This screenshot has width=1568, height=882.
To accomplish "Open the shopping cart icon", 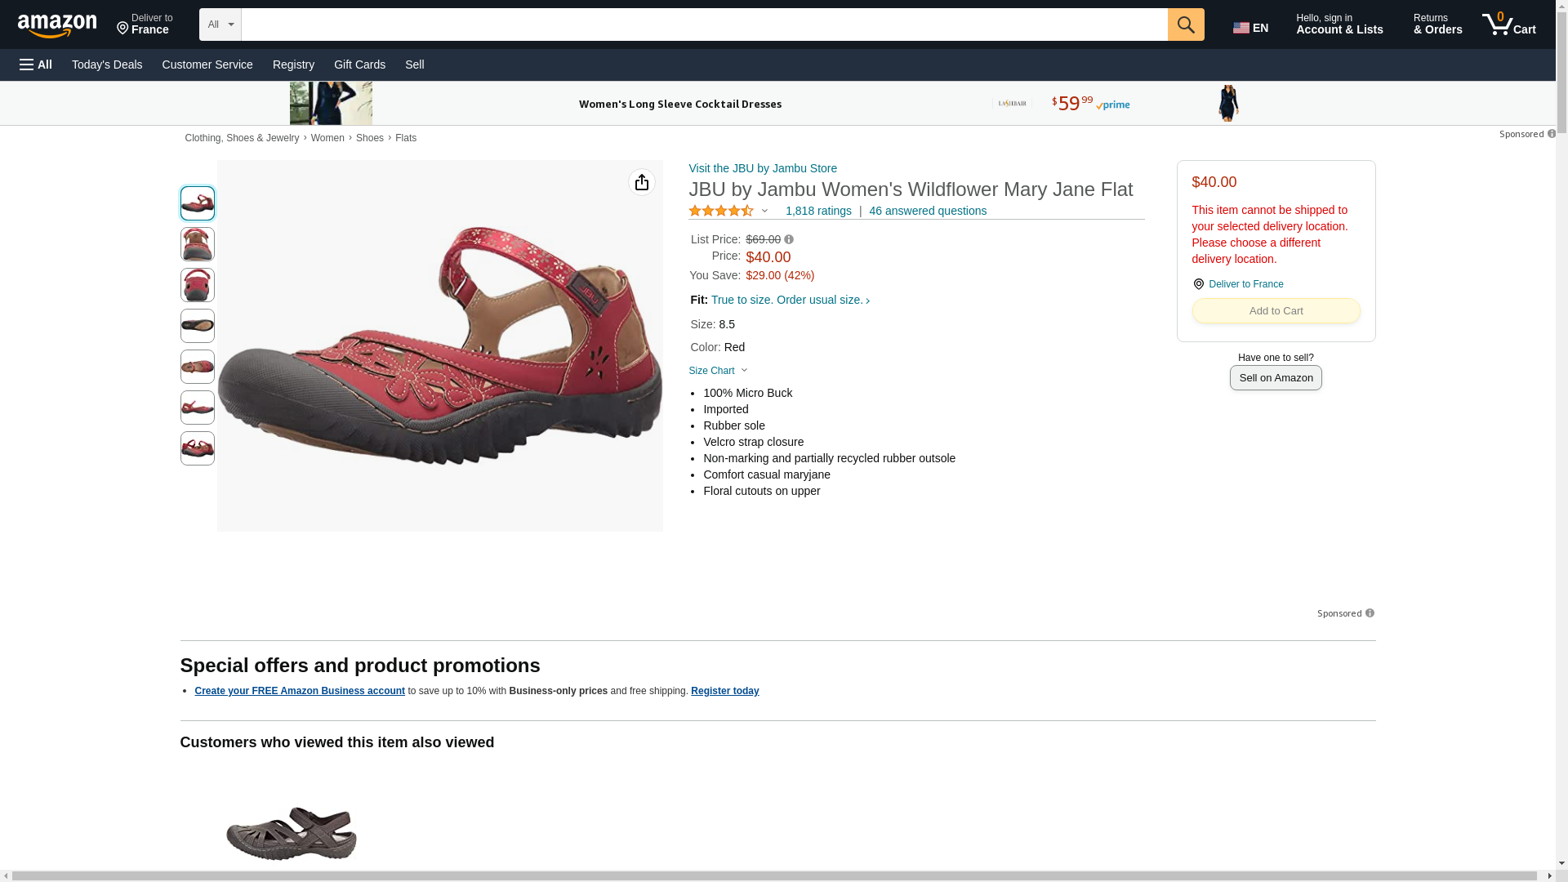I will tap(1508, 24).
